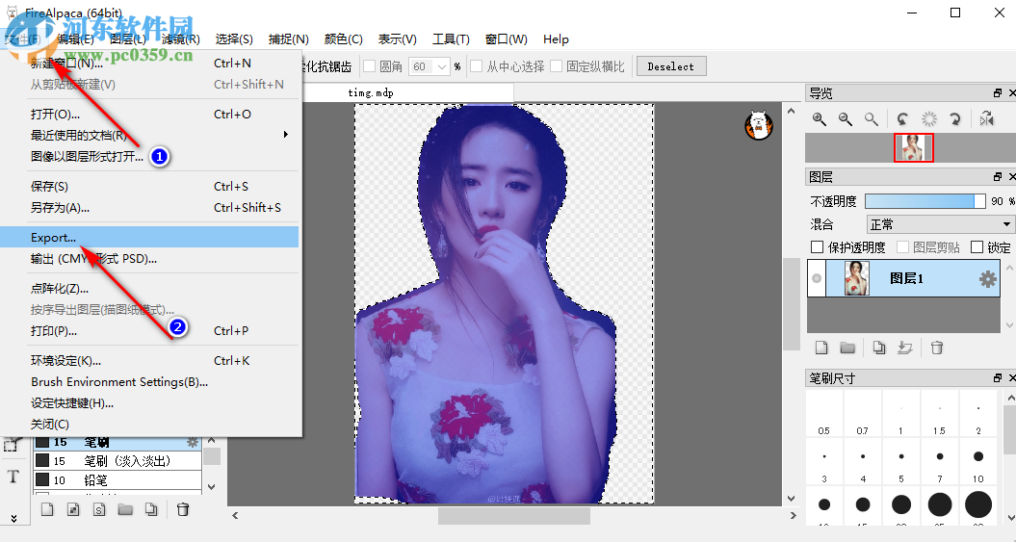Enable 固定纵横比 checkbox
The height and width of the screenshot is (542, 1016).
(556, 66)
